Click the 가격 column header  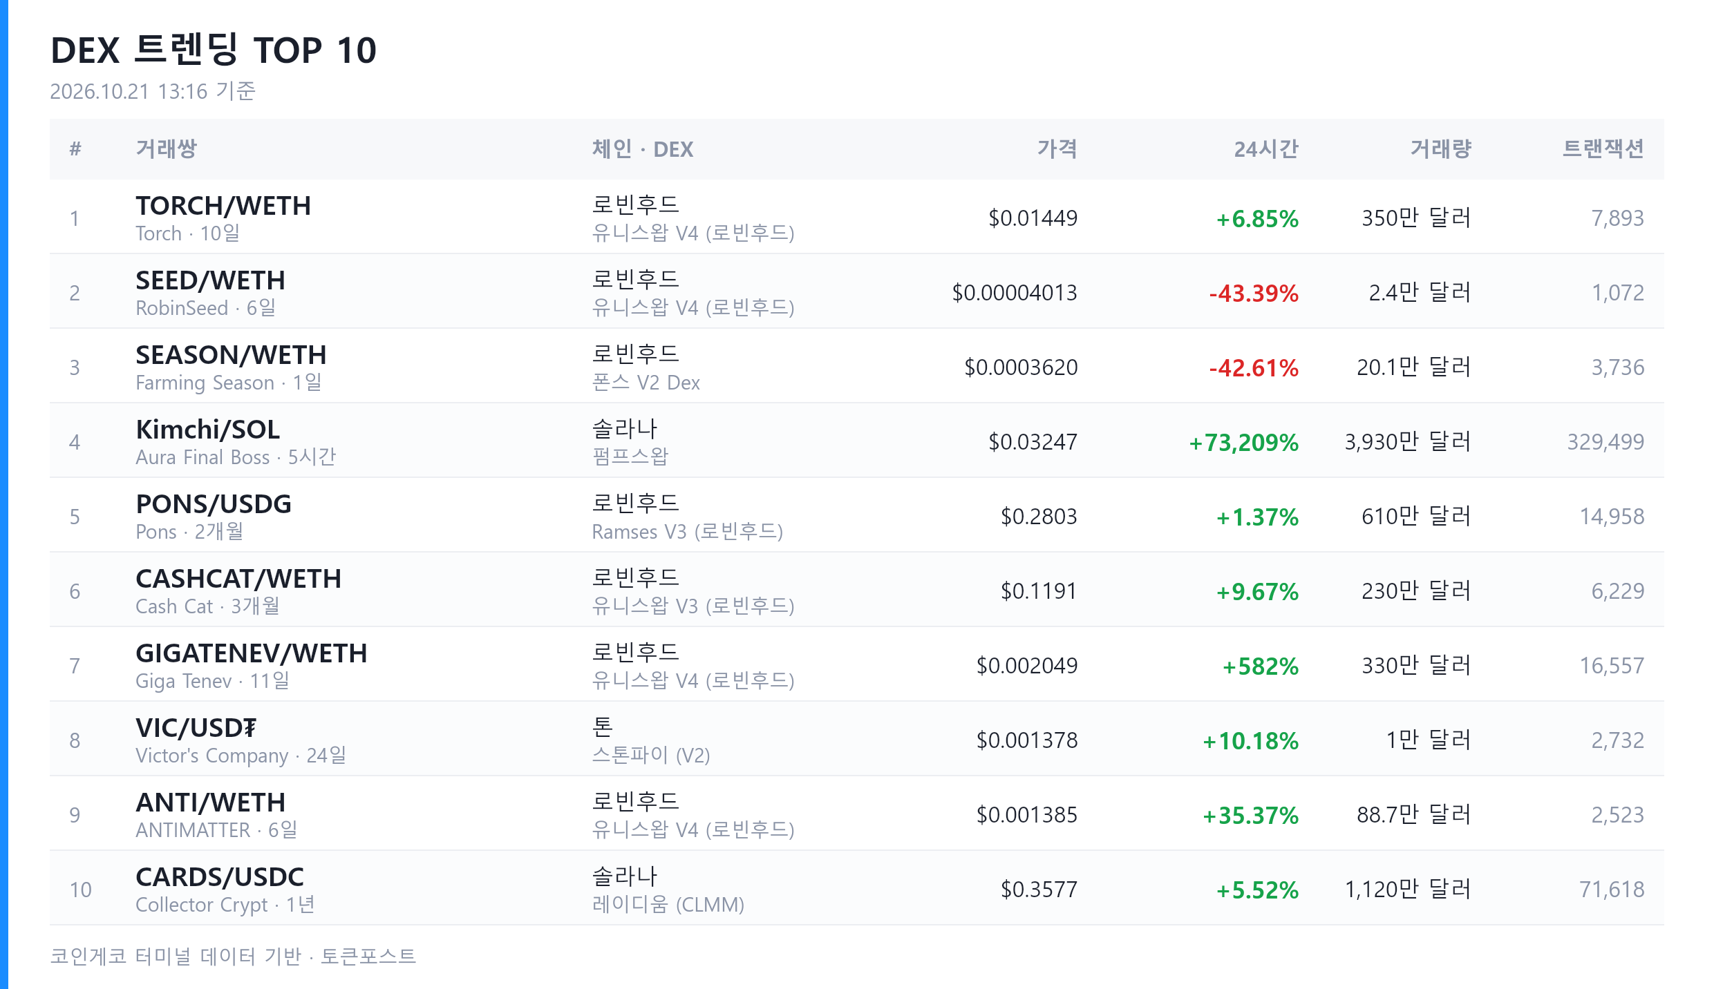click(1057, 148)
